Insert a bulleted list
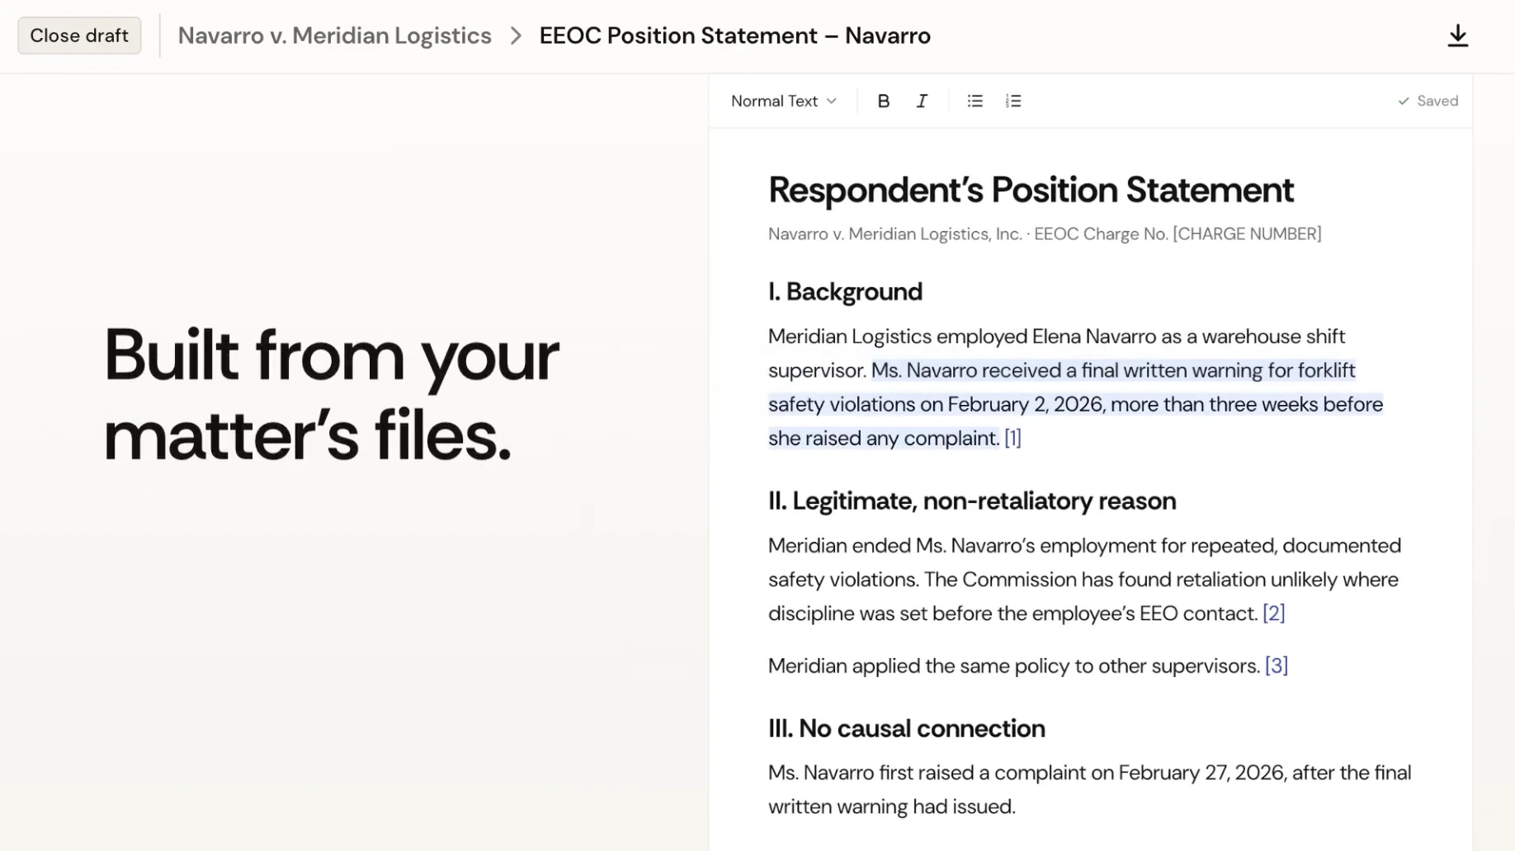Screen dimensions: 1515x851 975,101
